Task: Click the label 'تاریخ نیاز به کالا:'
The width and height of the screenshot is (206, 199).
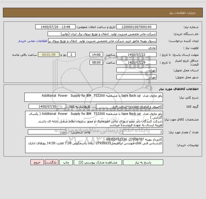Action: click(80, 107)
